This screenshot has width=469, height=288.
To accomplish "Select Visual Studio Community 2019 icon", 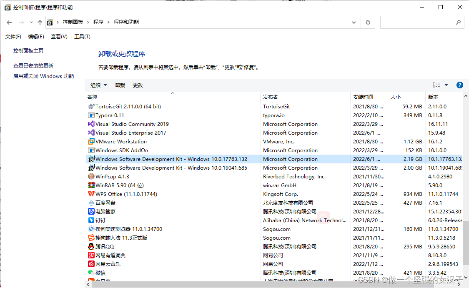I will pyautogui.click(x=91, y=124).
